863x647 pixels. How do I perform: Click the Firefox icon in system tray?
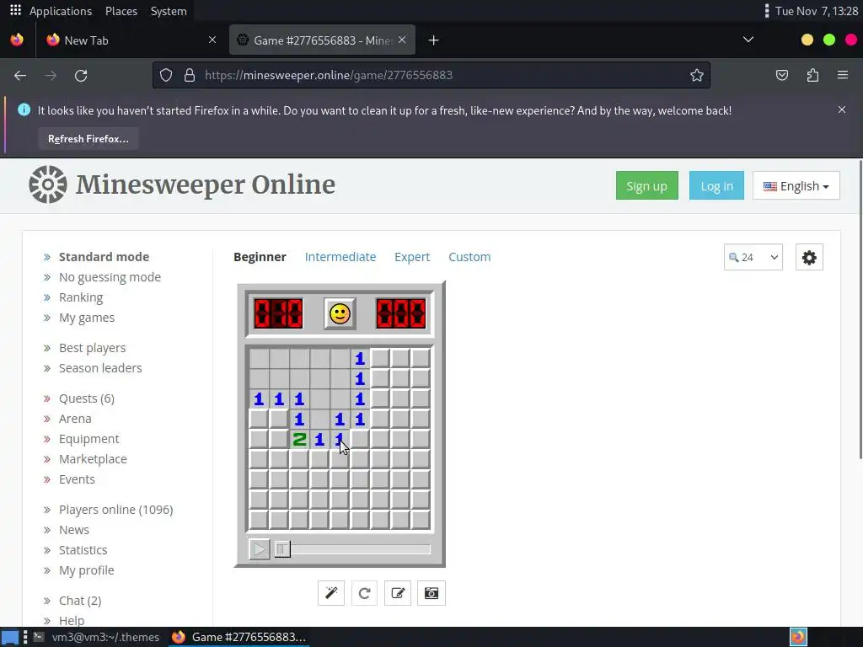tap(798, 637)
